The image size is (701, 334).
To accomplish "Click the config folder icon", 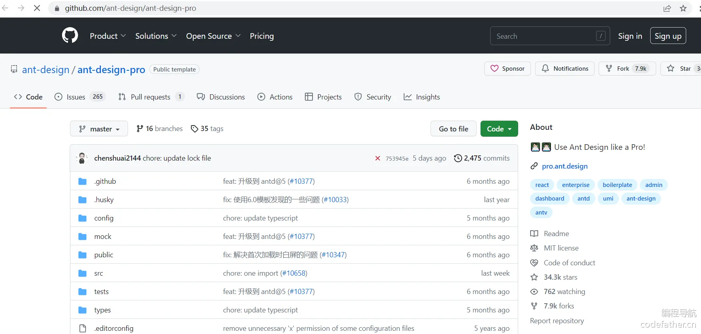I will tap(82, 218).
